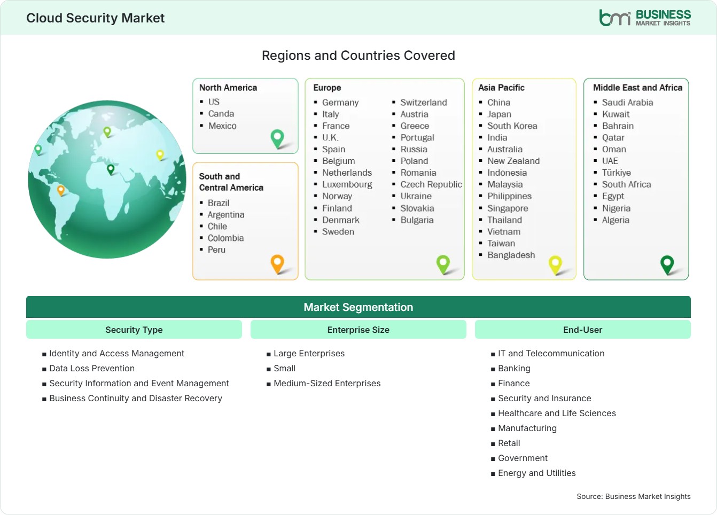This screenshot has width=717, height=515.
Task: Click Bangladesh in Asia Pacific list
Action: [x=511, y=255]
